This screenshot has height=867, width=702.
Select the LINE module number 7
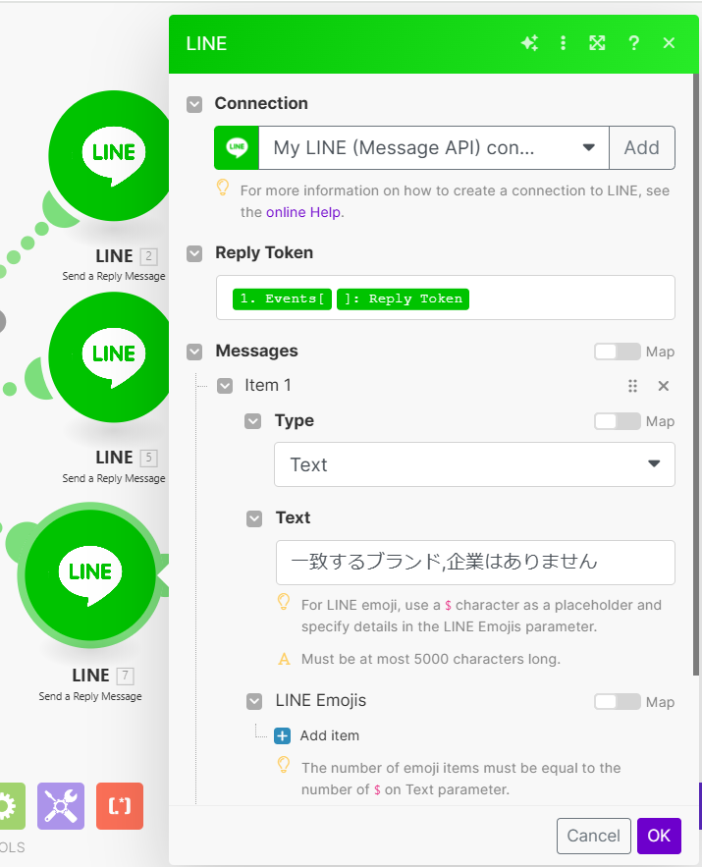(x=90, y=575)
